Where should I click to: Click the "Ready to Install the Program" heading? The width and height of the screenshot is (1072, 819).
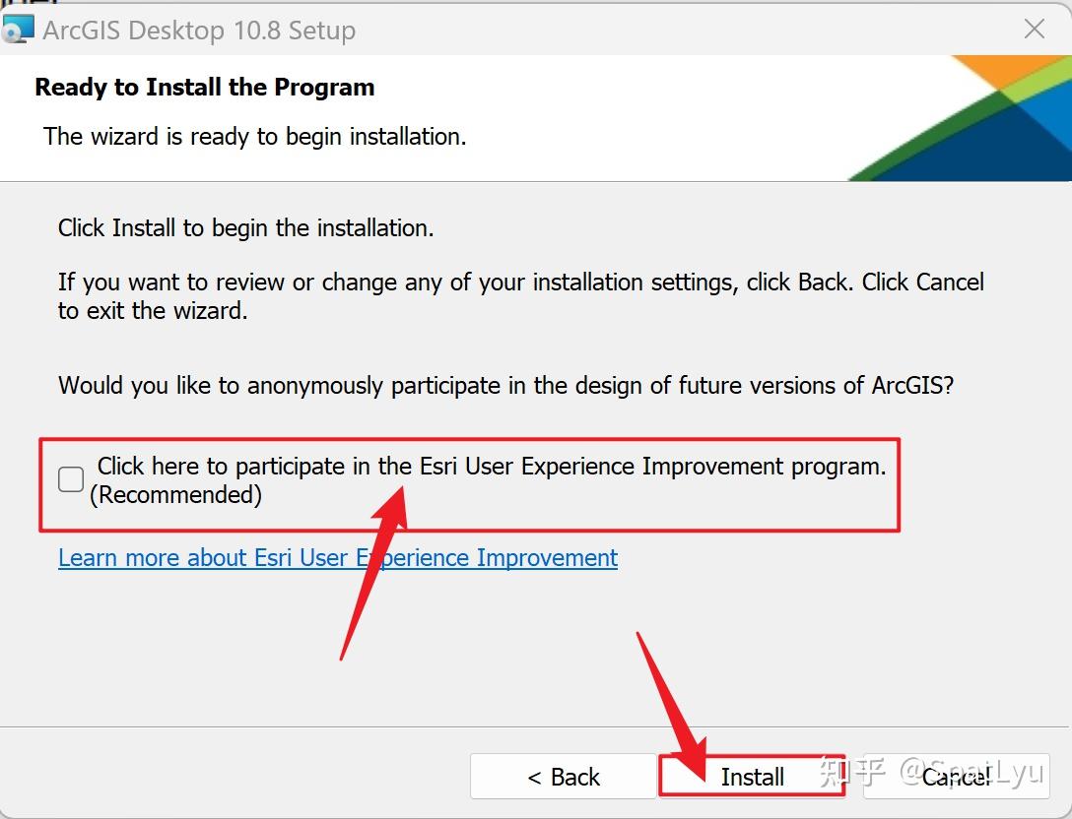(204, 88)
